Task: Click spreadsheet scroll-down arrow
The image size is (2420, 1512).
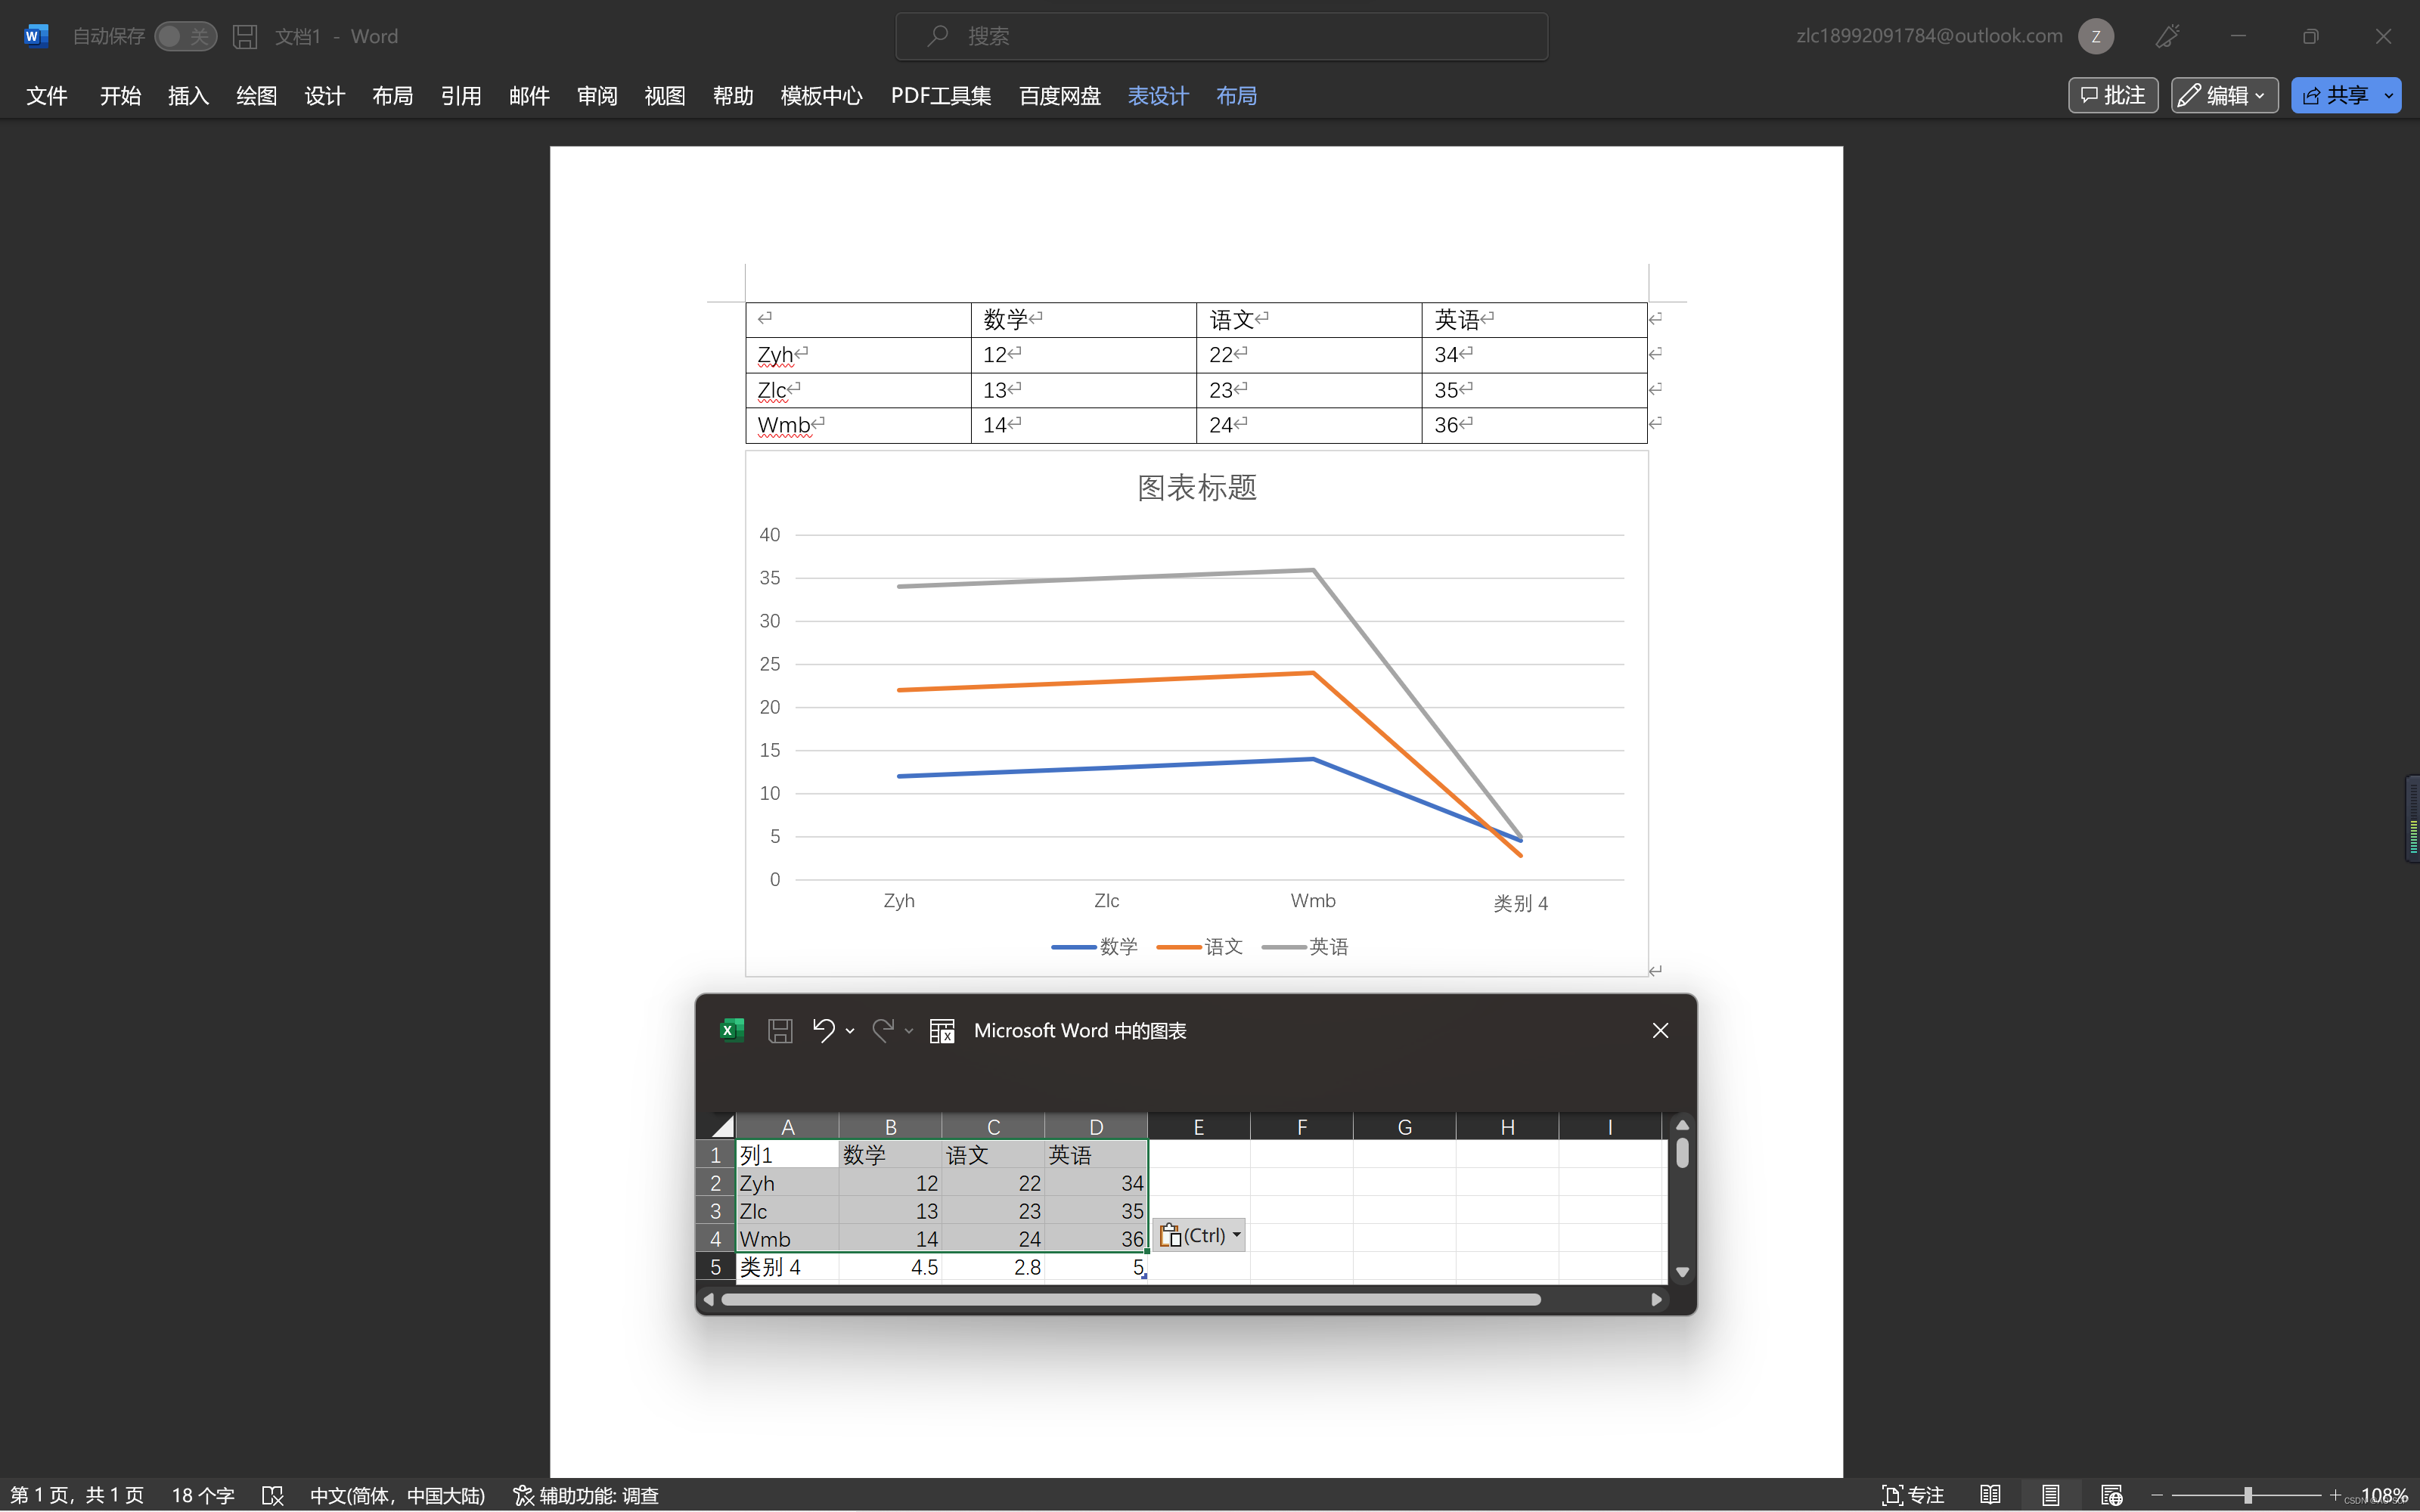Action: [x=1682, y=1272]
